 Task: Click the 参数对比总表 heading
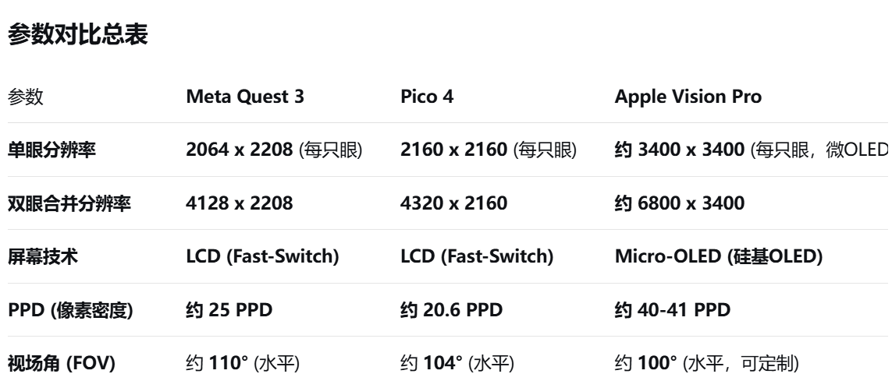tap(77, 36)
